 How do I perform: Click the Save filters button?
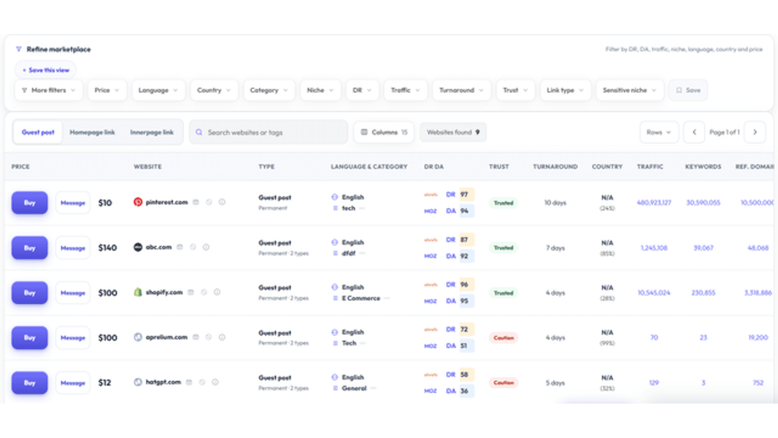pyautogui.click(x=688, y=90)
